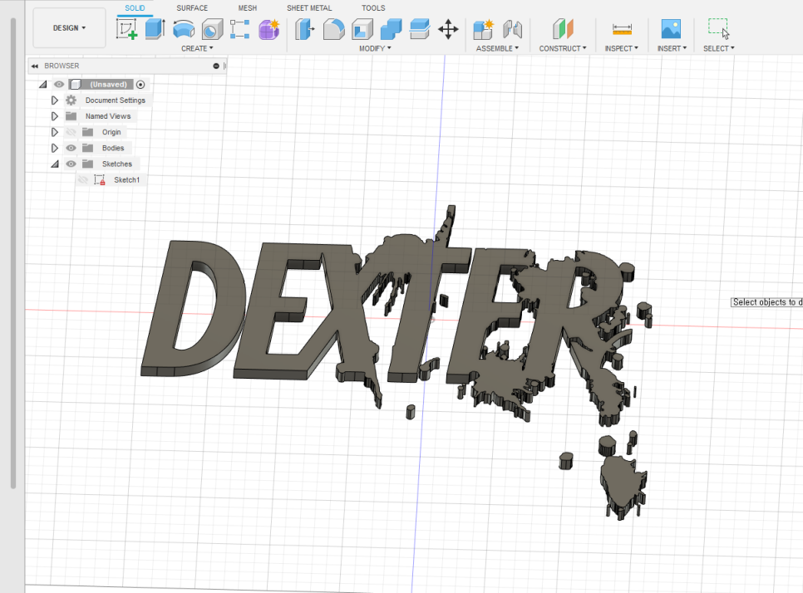Open the Inspect dropdown menu
803x593 pixels.
click(x=622, y=49)
